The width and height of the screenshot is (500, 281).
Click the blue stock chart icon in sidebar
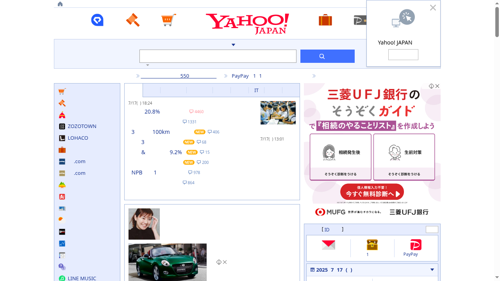pyautogui.click(x=62, y=244)
